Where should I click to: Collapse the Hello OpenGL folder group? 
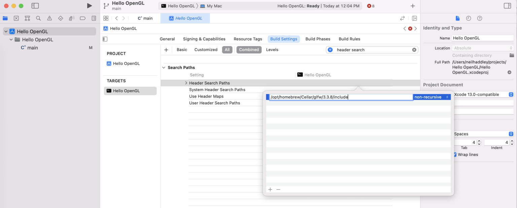(11, 39)
